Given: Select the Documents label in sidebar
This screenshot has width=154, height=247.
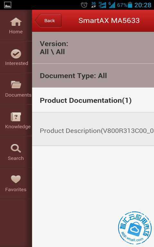Looking at the screenshot, I should click(18, 95).
